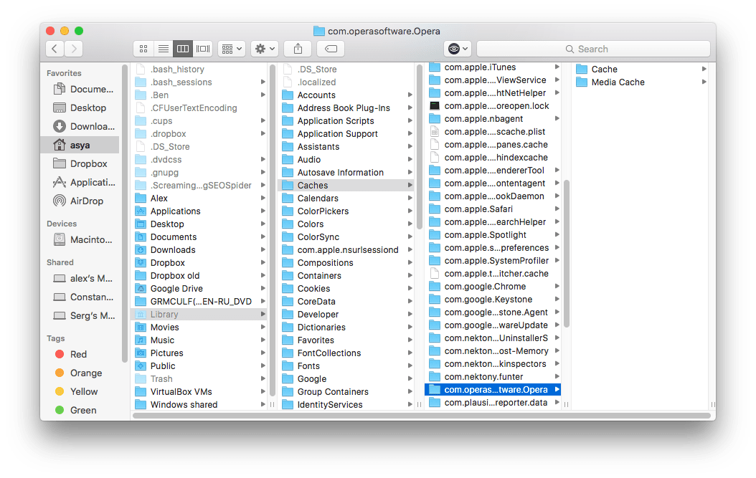Expand the Alex folder arrow
Image resolution: width=756 pixels, height=478 pixels.
(x=263, y=198)
